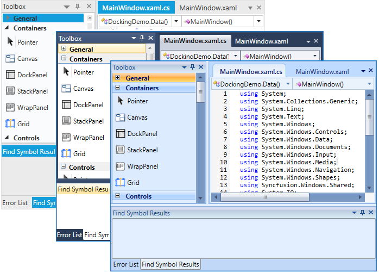Choose Grid in front blue Toolbox

point(133,183)
